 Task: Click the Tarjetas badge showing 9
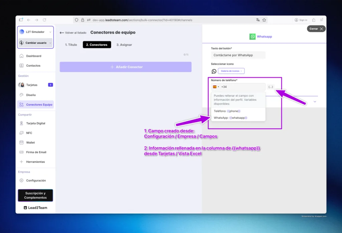pos(50,85)
